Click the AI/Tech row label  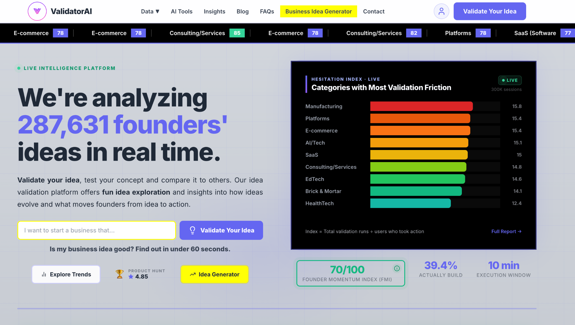click(315, 143)
